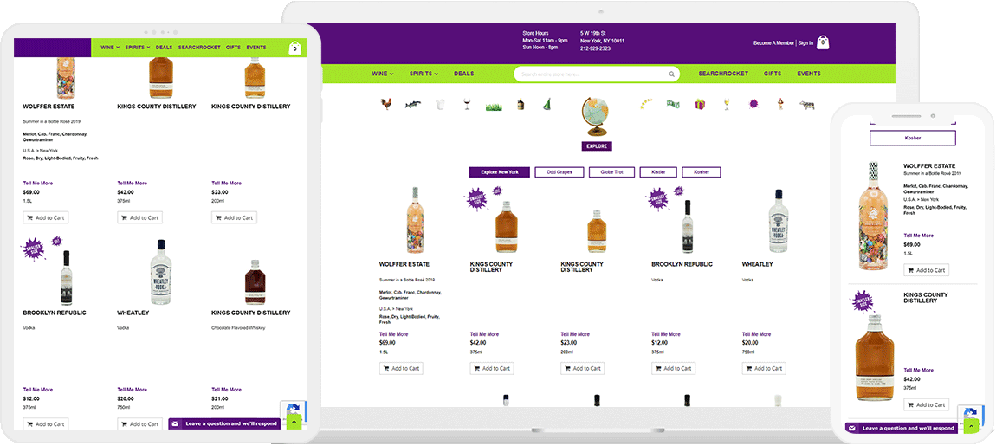This screenshot has width=996, height=446.
Task: Click purple gift box icon on laptop
Action: coord(700,104)
